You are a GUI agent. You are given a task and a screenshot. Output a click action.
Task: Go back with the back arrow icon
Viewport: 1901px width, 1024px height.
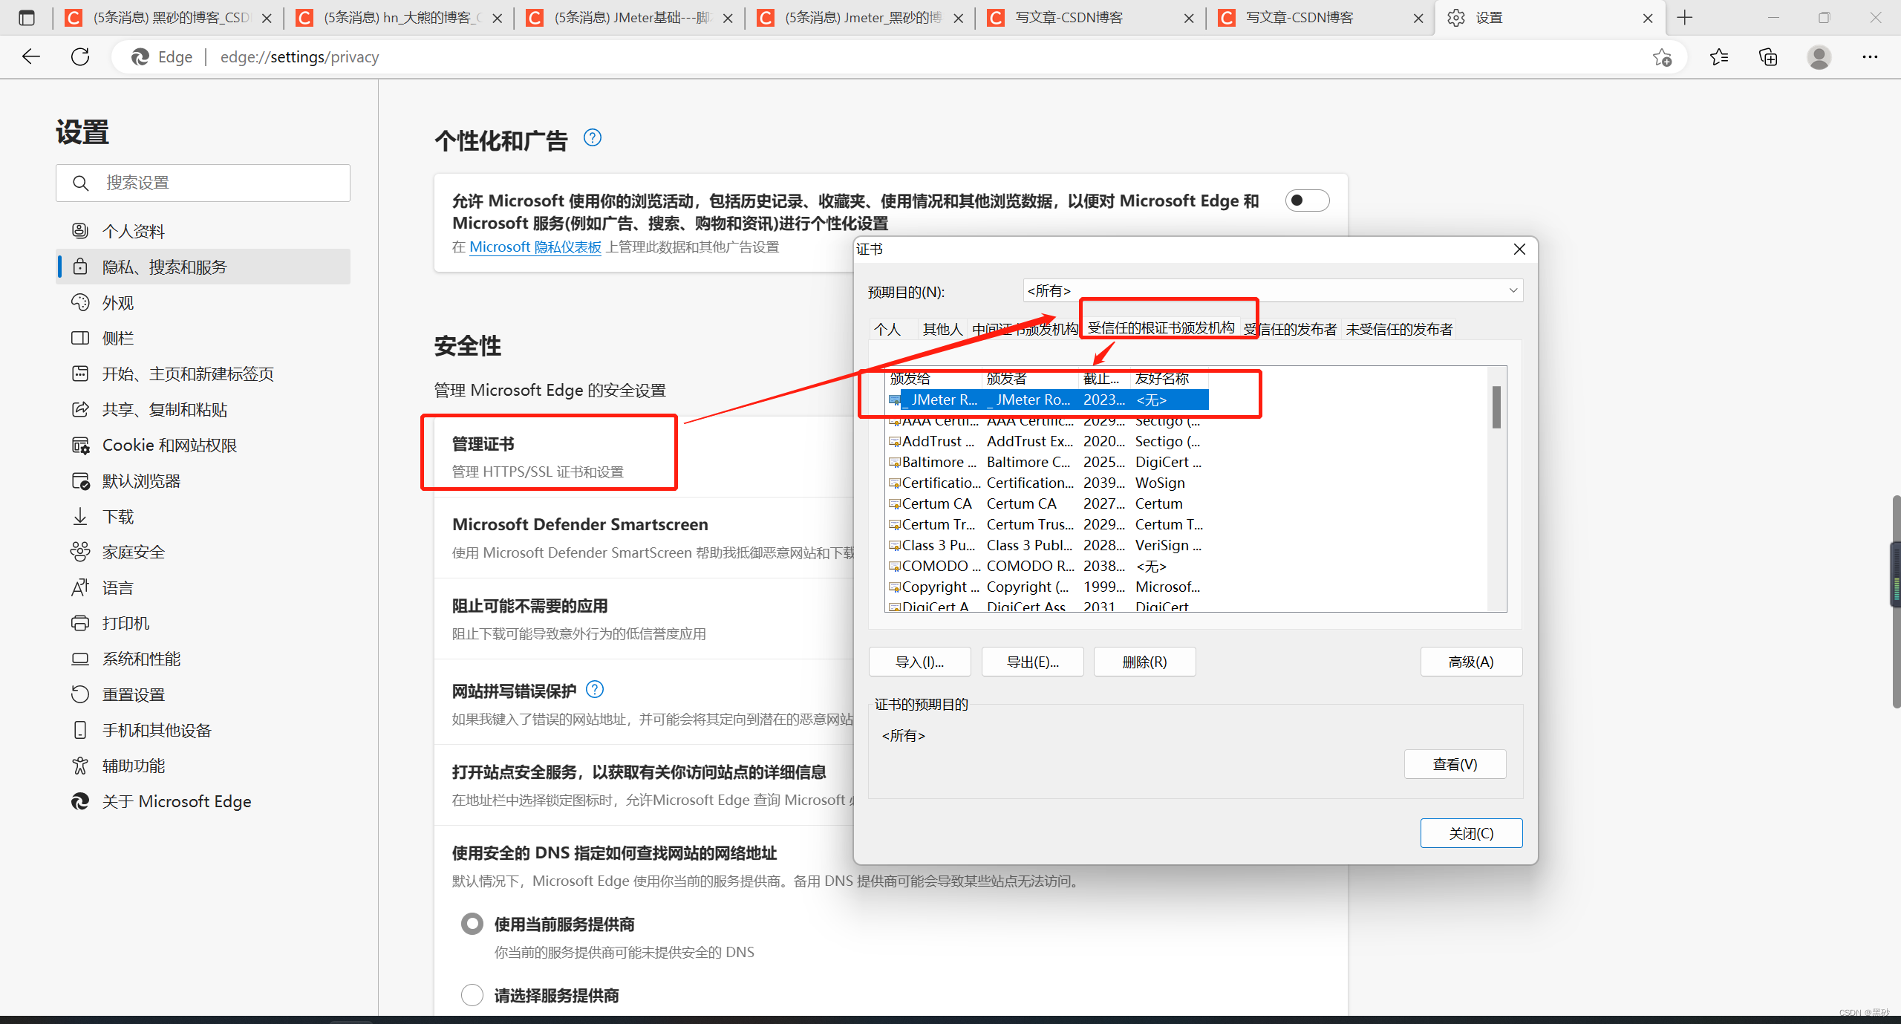pyautogui.click(x=31, y=57)
